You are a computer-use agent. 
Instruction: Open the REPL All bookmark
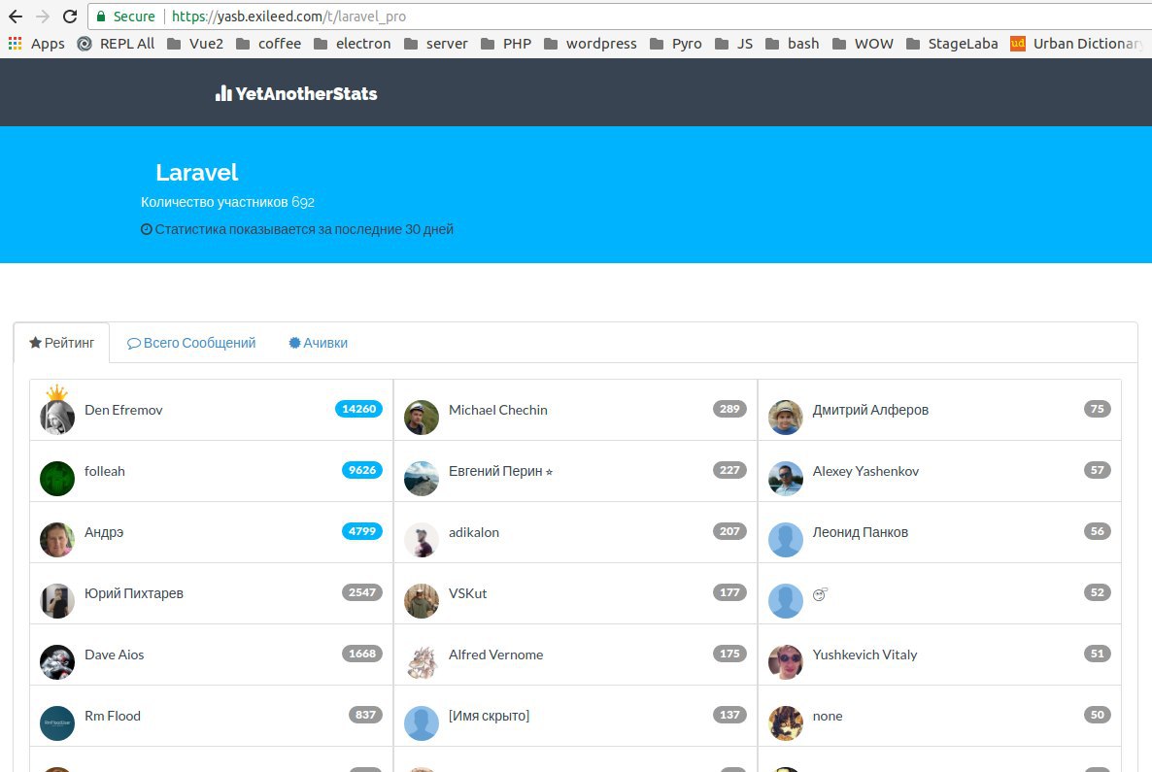point(117,44)
